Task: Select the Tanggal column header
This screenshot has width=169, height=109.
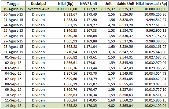Action: pos(13,3)
